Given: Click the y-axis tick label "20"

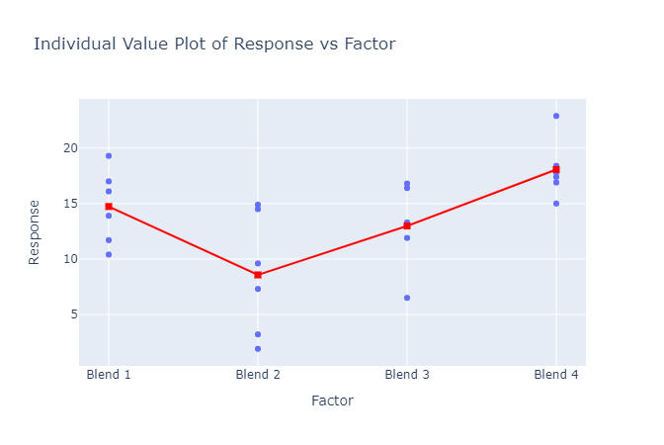Looking at the screenshot, I should pos(70,148).
